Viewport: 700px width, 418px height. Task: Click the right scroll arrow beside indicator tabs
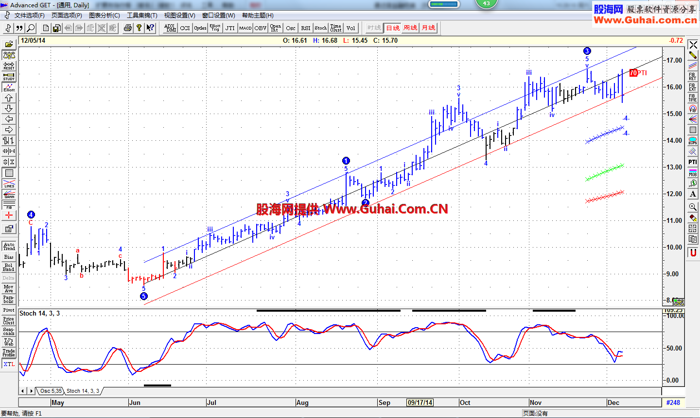(x=31, y=391)
